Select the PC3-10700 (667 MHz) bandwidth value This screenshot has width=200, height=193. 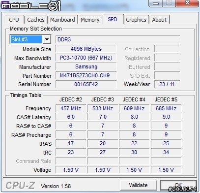pos(86,58)
